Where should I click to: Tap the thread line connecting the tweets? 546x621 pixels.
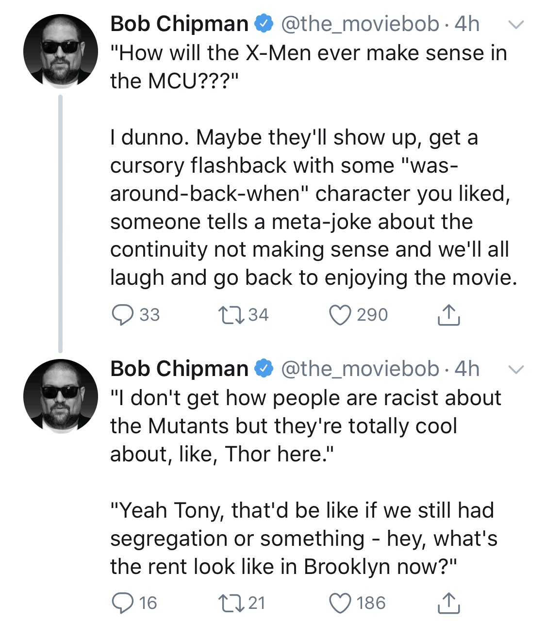(x=61, y=224)
